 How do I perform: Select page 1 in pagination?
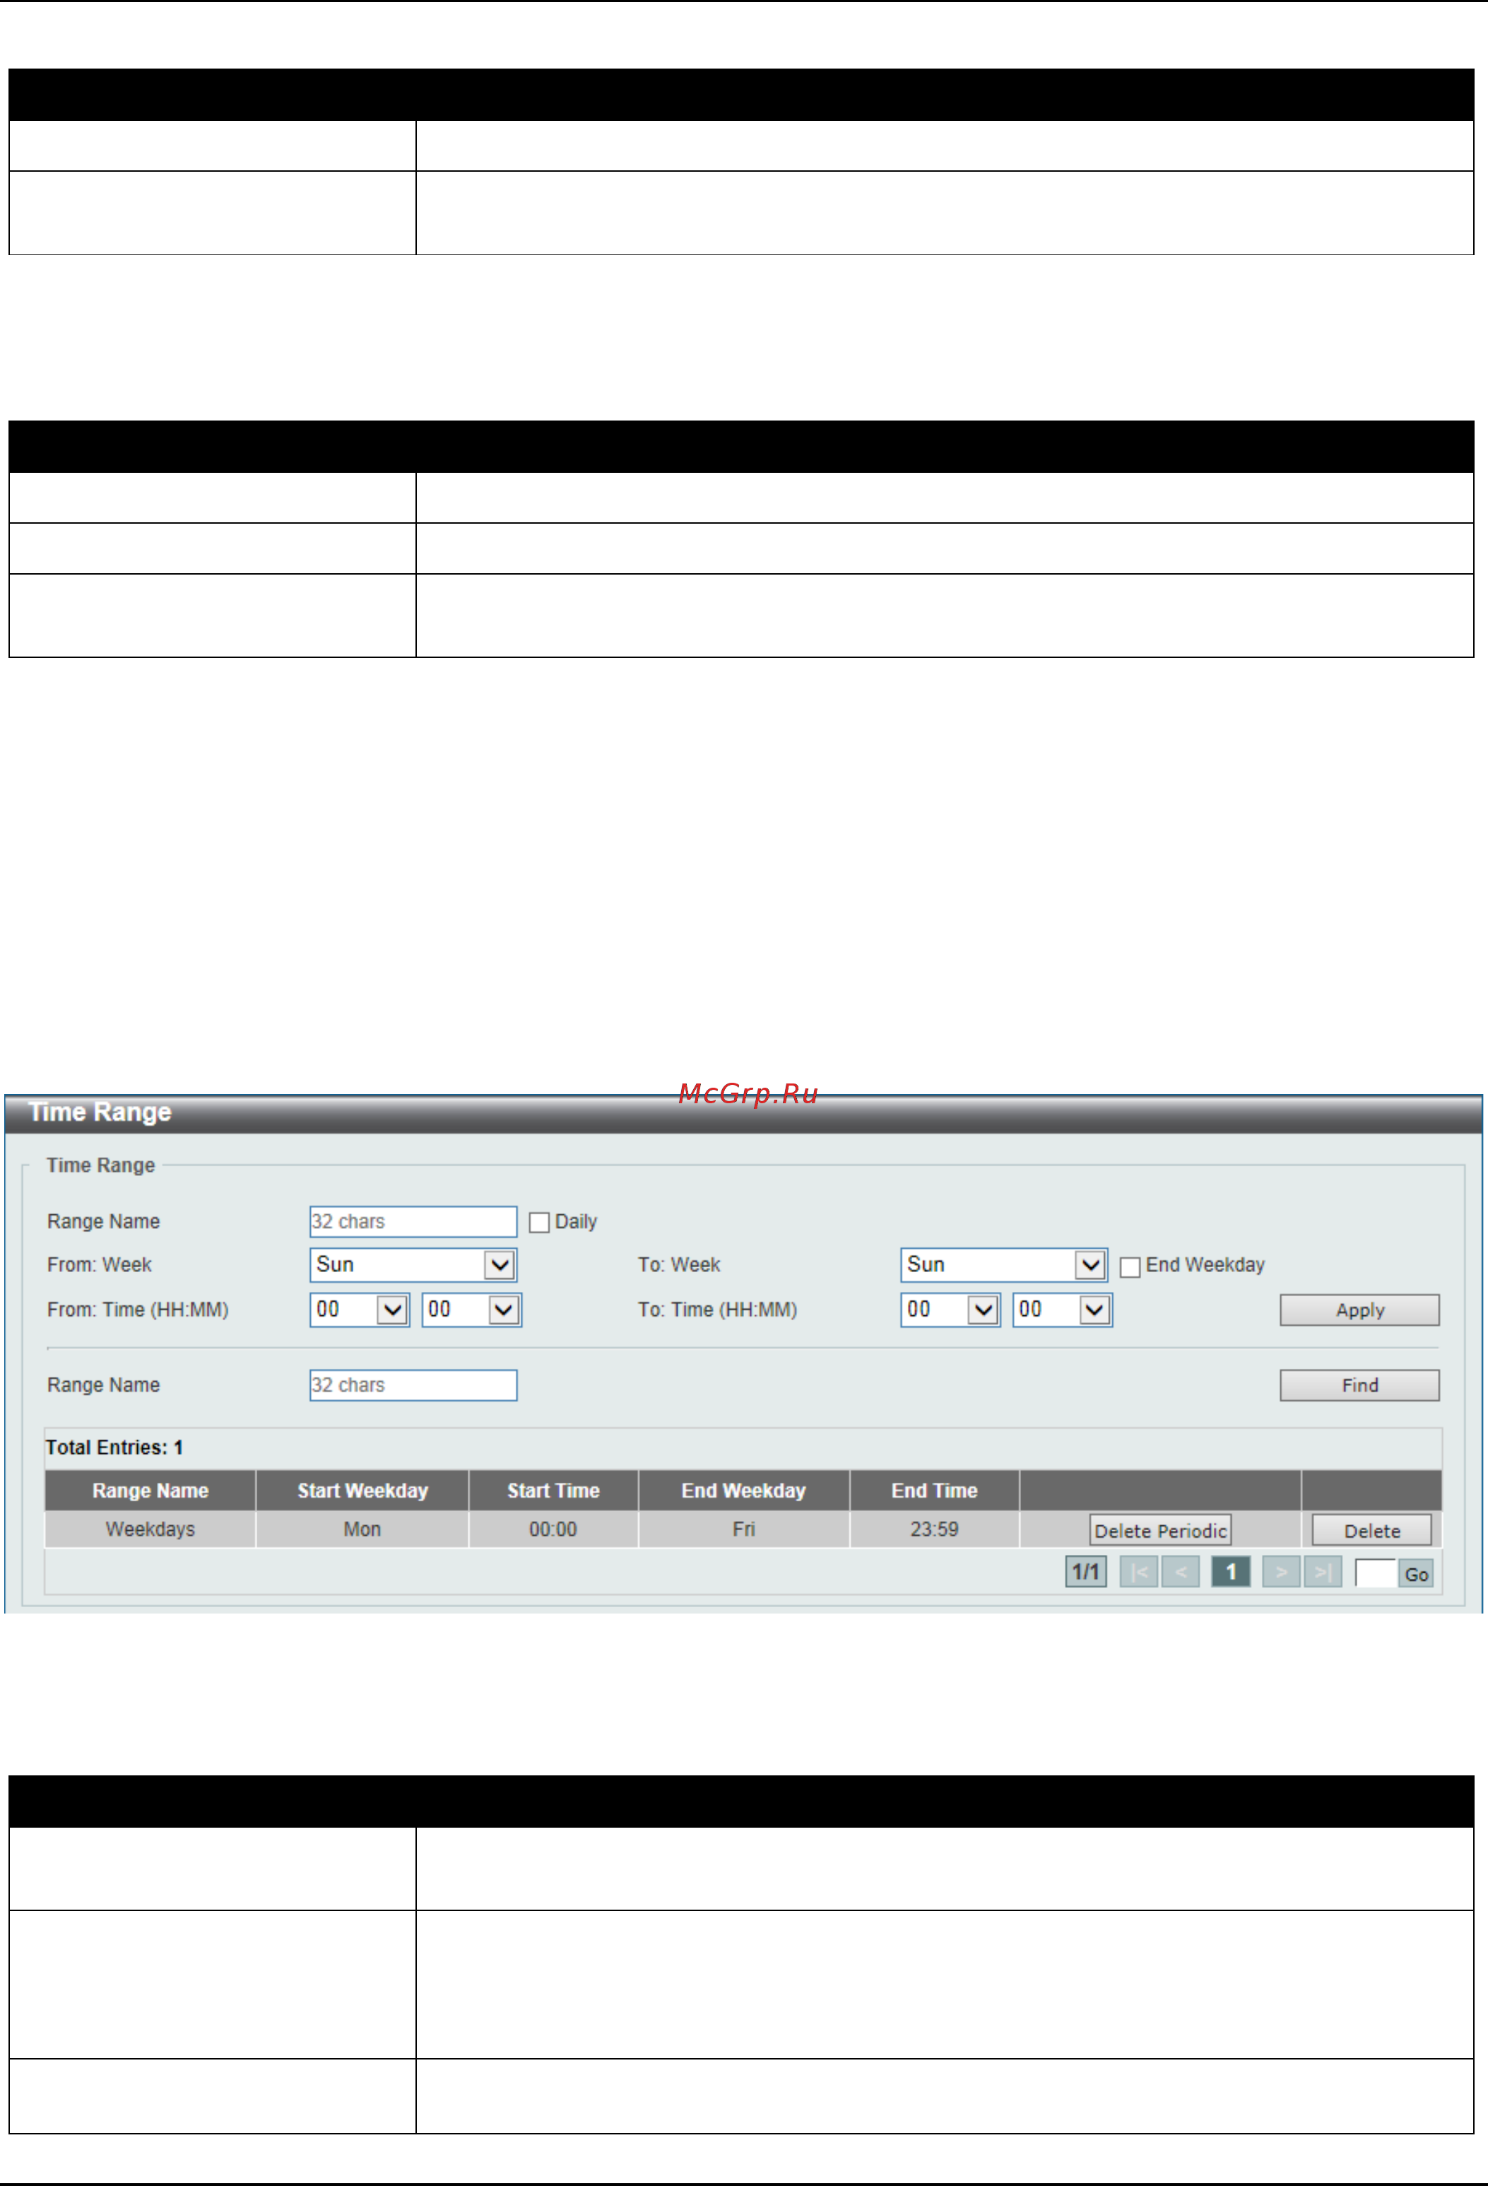1230,1572
